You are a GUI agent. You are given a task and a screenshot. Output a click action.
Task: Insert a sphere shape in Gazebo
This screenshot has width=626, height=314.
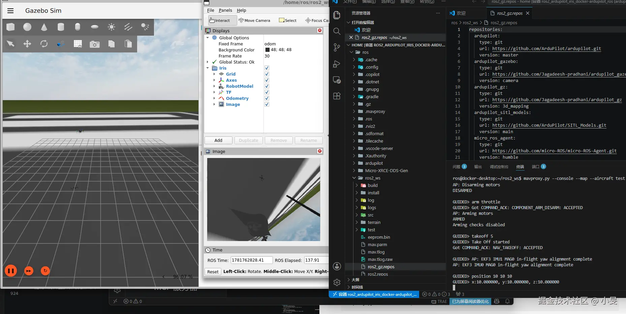[x=27, y=27]
